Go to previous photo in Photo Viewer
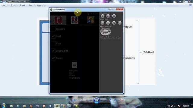The image size is (193, 108). click(x=90, y=100)
